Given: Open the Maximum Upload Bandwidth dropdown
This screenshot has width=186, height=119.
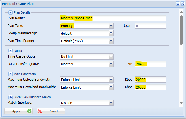Looking at the screenshot, I should coord(111,80).
